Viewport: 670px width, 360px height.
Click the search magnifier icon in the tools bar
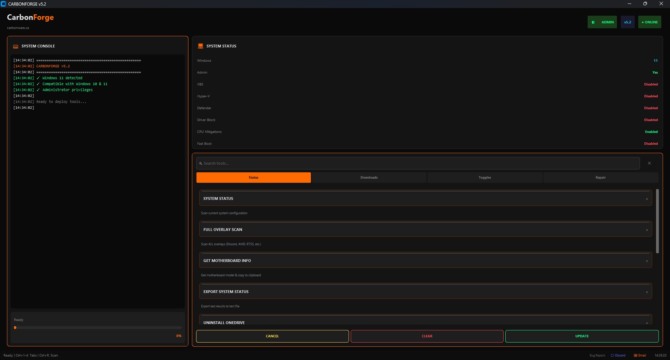coord(201,163)
